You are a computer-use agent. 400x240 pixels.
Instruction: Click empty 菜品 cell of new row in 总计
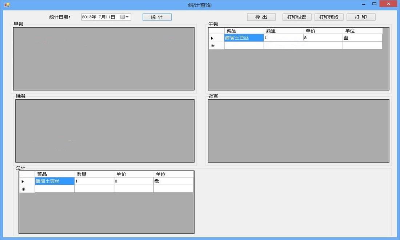pos(55,189)
